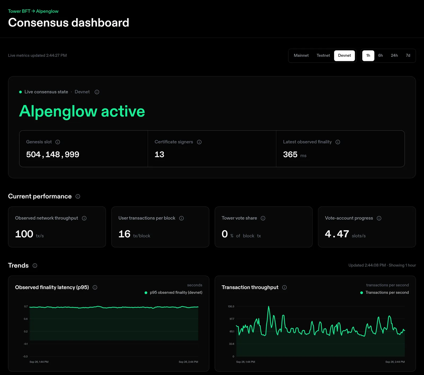Click the Genesis slot value 504,148,999

point(53,154)
